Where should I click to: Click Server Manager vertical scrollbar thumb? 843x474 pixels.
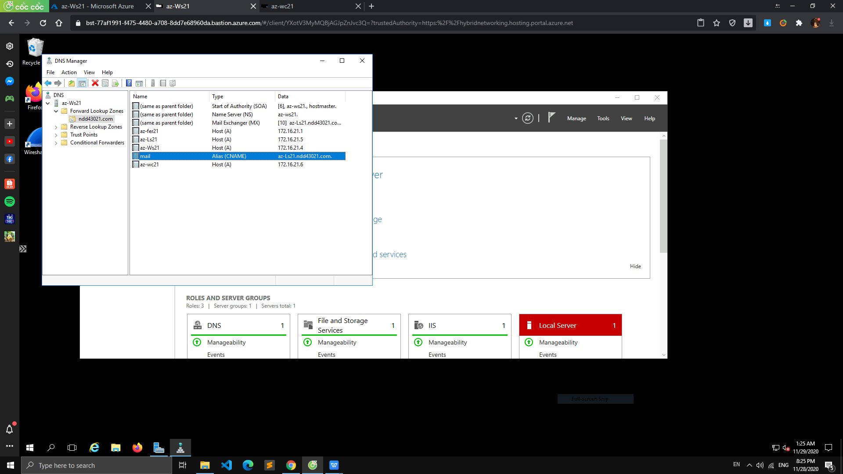pos(663,195)
